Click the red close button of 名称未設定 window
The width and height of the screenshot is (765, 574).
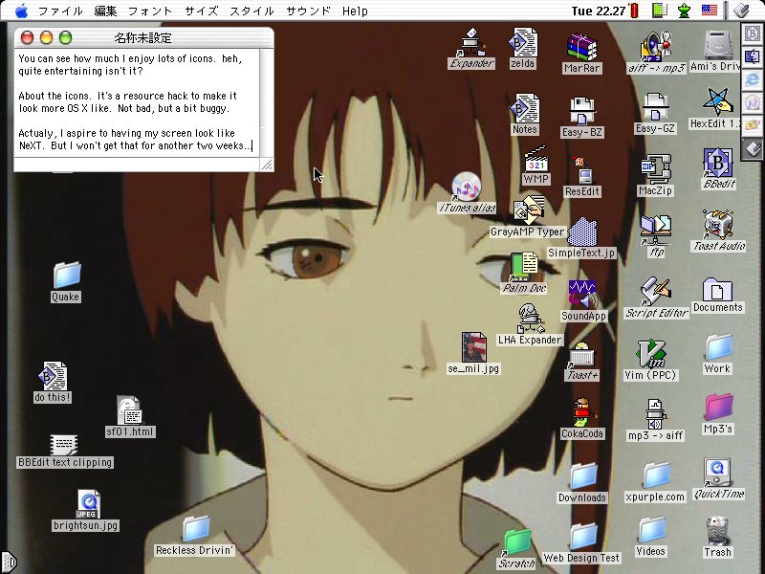tap(27, 37)
